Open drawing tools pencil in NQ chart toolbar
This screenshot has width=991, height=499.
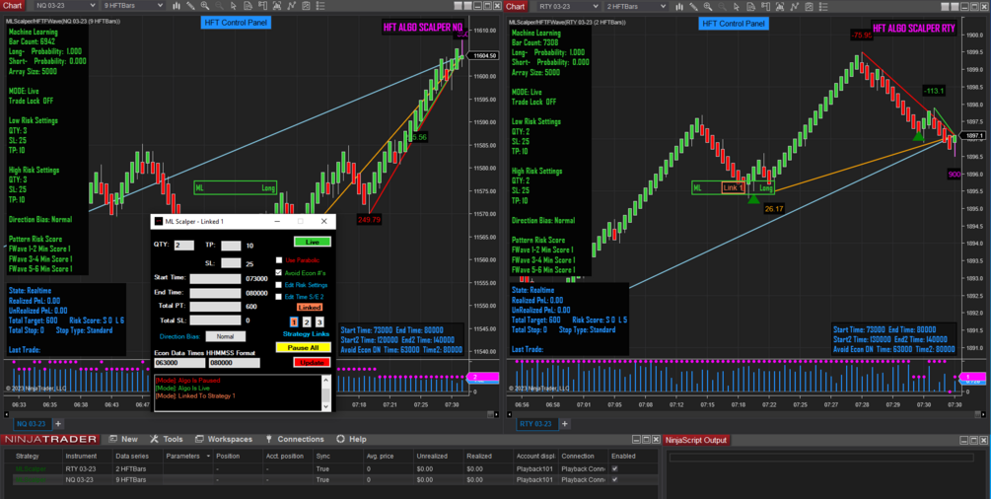point(190,6)
